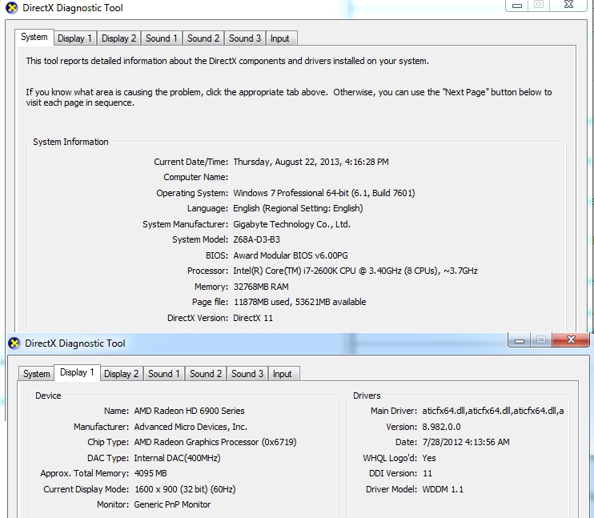Image resolution: width=594 pixels, height=518 pixels.
Task: Click DAC type 'Internal DAC(400MHz)'
Action: [x=177, y=458]
